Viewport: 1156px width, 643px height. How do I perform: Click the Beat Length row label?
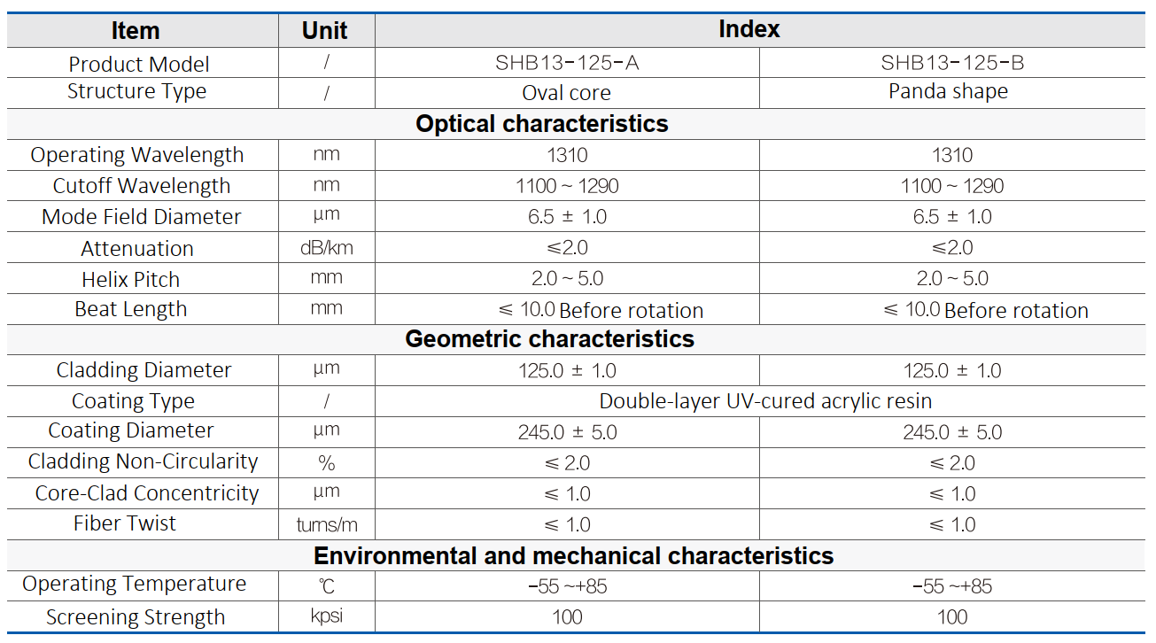pyautogui.click(x=131, y=309)
